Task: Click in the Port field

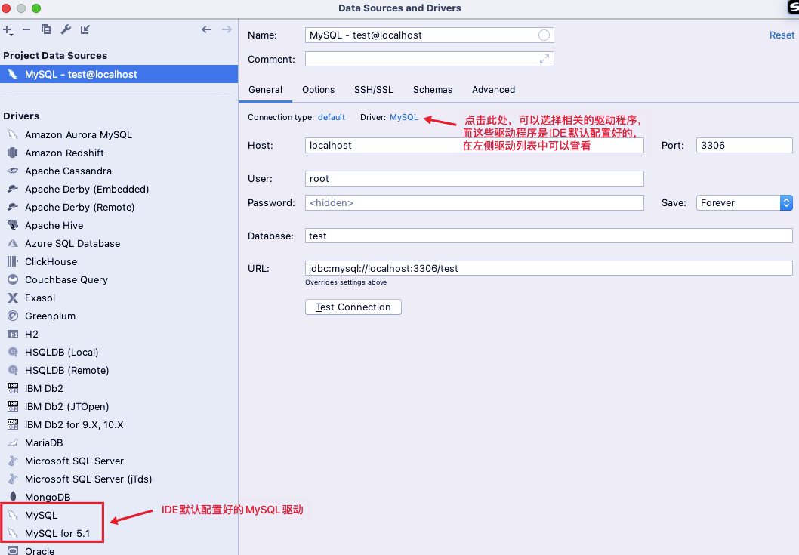Action: click(x=744, y=145)
